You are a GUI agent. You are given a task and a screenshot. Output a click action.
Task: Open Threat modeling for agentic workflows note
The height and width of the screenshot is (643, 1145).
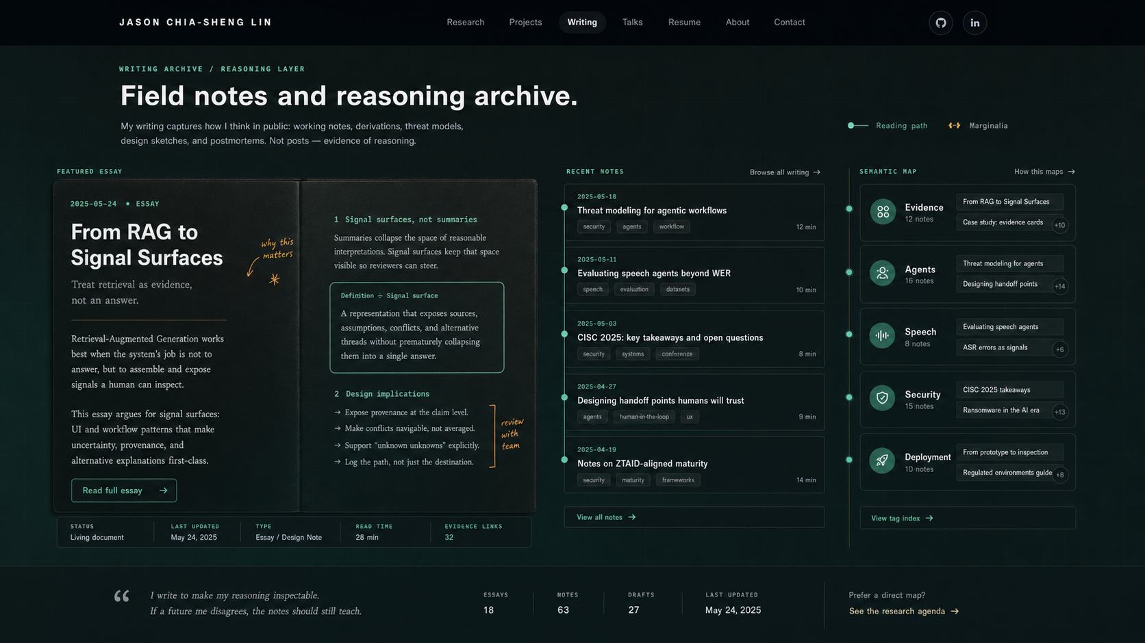point(694,212)
